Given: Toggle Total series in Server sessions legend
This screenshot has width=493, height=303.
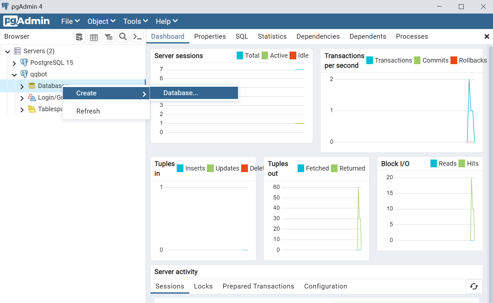Looking at the screenshot, I should click(x=248, y=55).
